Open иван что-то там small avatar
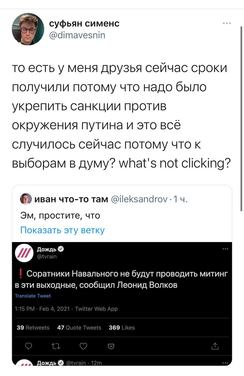 click(26, 199)
